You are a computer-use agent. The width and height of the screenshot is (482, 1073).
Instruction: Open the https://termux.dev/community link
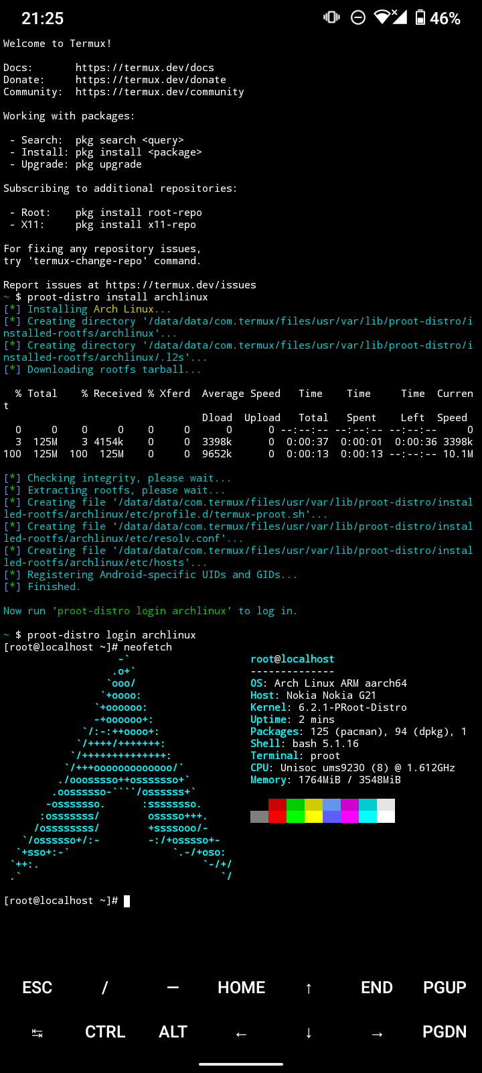(x=160, y=92)
